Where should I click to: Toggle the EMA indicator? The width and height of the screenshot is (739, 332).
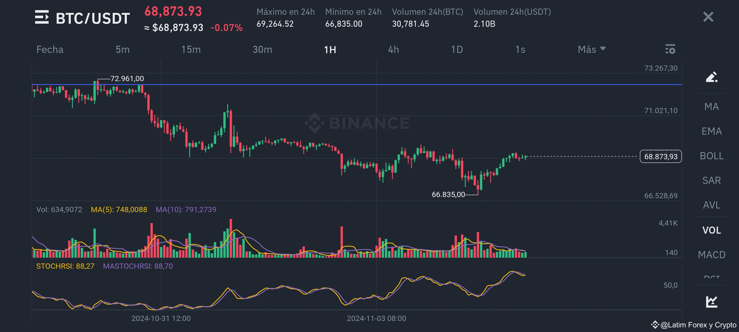712,131
